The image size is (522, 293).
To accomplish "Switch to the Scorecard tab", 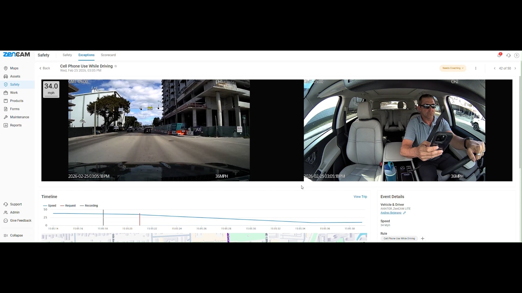I will pos(108,55).
